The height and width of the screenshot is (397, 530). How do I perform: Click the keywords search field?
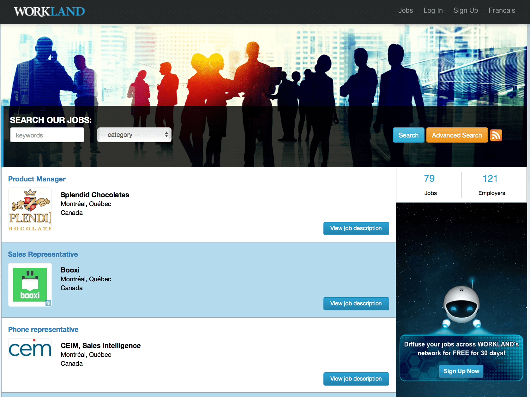coord(47,135)
